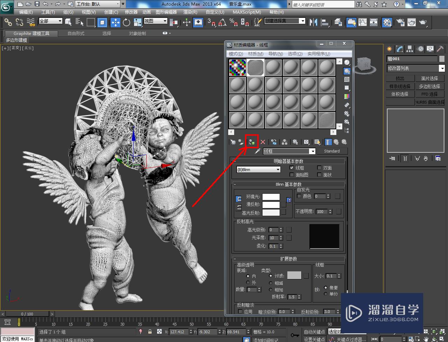448x342 pixels.
Task: Click the Select and Move tool
Action: [x=115, y=22]
